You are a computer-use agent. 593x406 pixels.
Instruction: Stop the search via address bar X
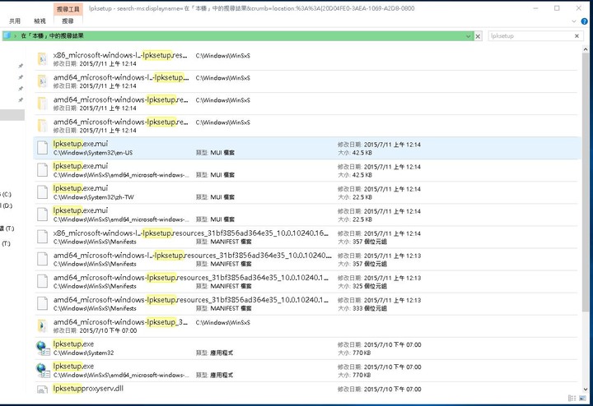[478, 36]
